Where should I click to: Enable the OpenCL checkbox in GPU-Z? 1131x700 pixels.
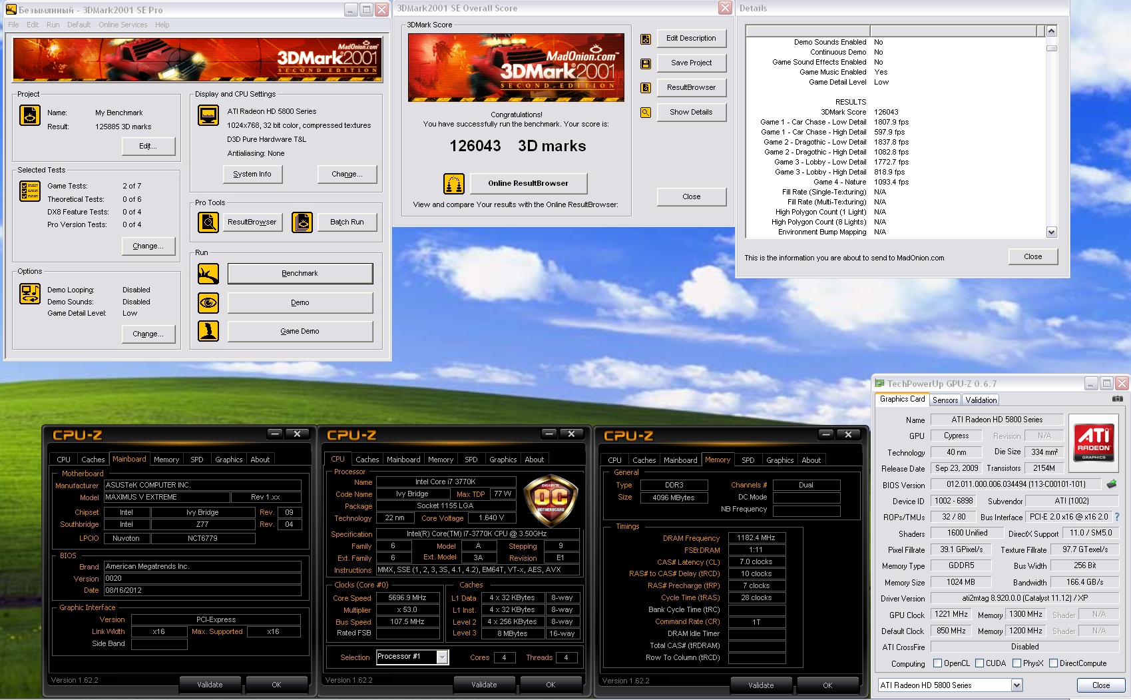(x=937, y=663)
